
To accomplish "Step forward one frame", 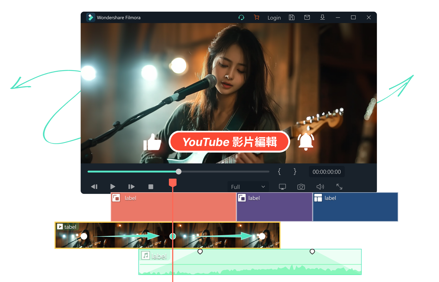I will click(x=131, y=187).
